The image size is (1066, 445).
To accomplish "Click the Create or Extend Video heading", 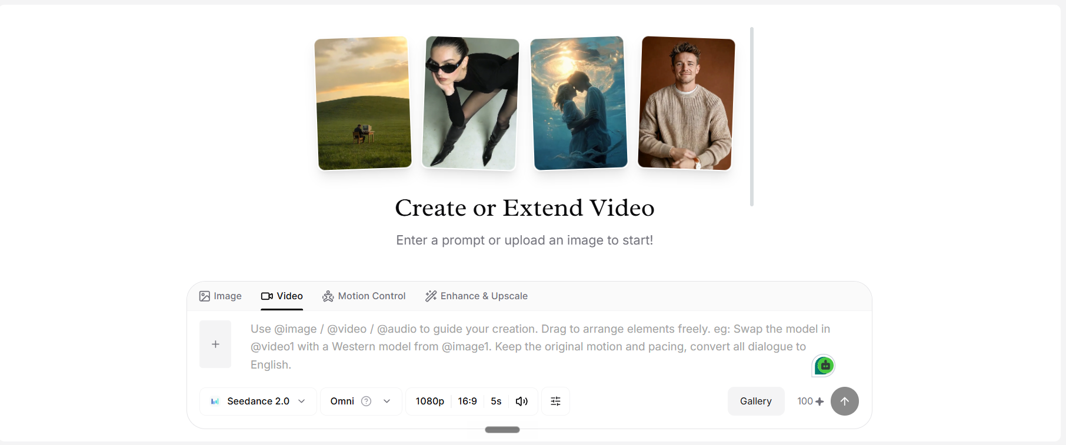I will (x=525, y=208).
